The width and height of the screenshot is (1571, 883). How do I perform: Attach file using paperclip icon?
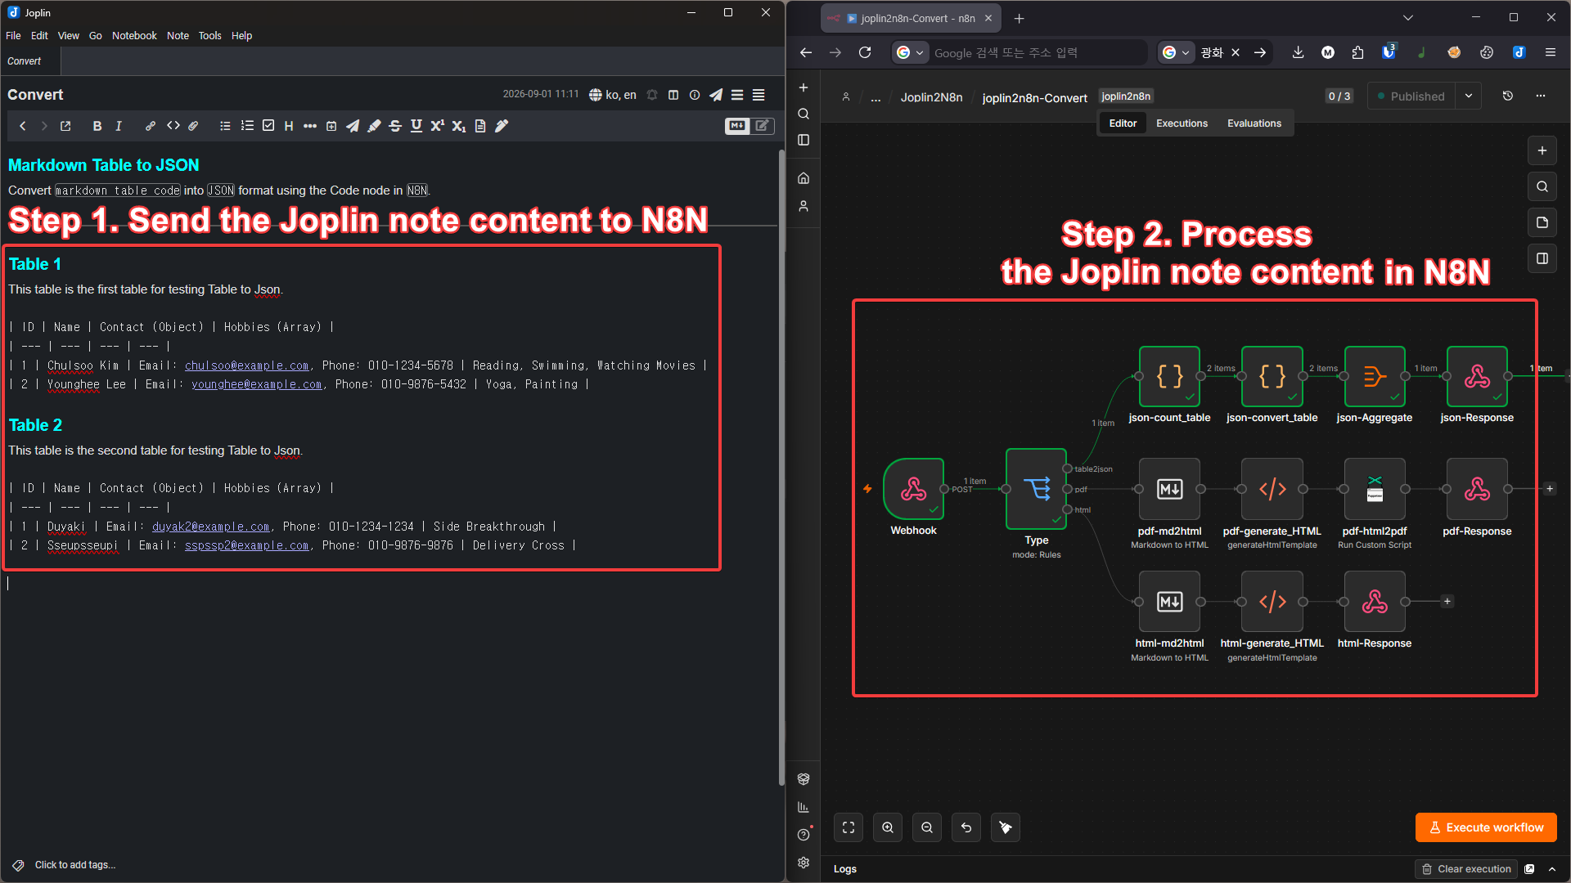point(193,126)
